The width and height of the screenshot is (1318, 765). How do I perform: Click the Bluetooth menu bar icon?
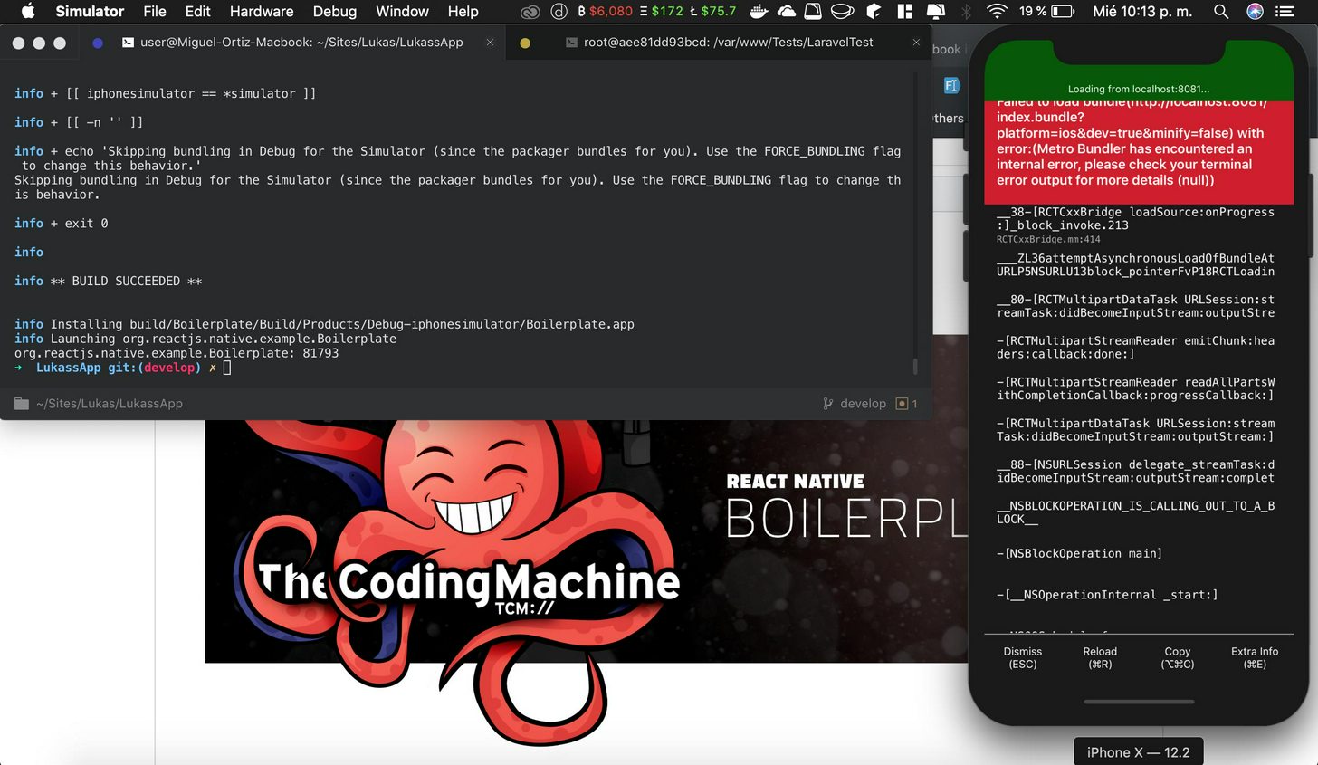coord(966,12)
